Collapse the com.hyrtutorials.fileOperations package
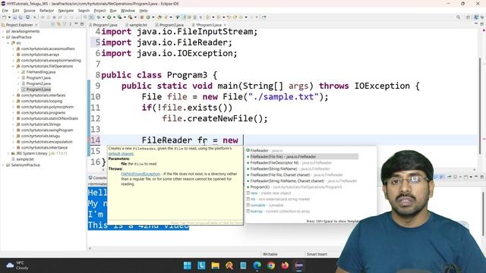This screenshot has height=273, width=486. pyautogui.click(x=14, y=66)
